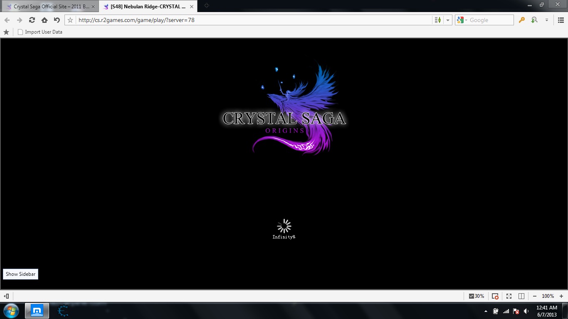Open the Maxthon main menu icon
This screenshot has height=319, width=568.
(x=561, y=20)
